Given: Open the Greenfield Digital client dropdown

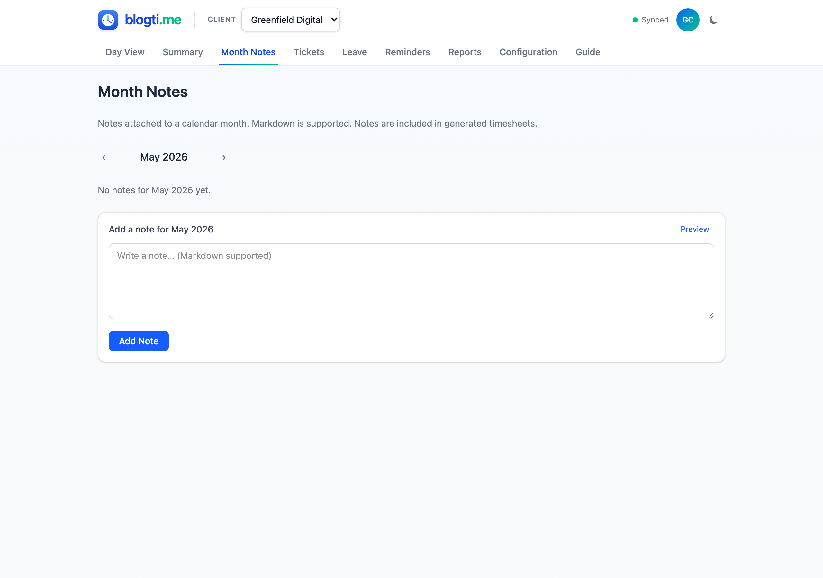Looking at the screenshot, I should [x=290, y=20].
